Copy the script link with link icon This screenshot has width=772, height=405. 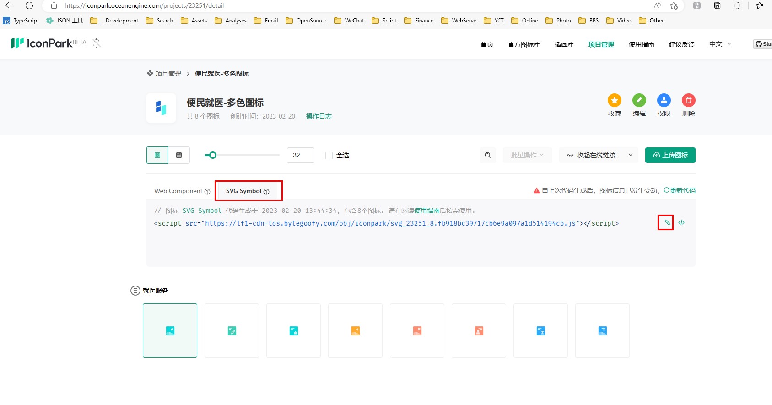click(x=668, y=222)
